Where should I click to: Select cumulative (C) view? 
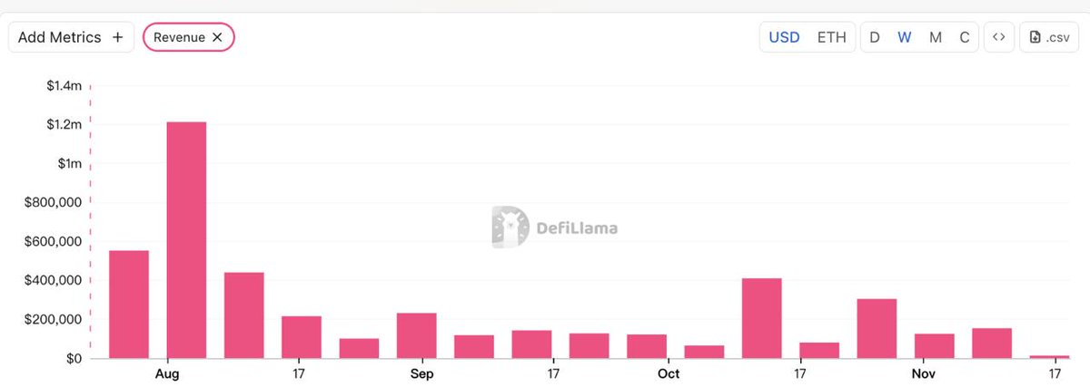click(964, 37)
